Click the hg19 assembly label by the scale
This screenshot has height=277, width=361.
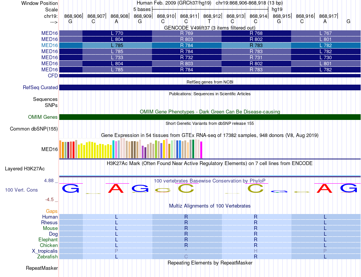(x=277, y=9)
